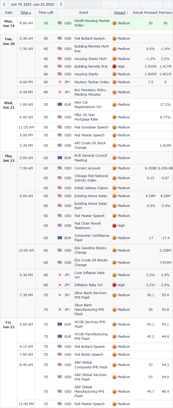The height and width of the screenshot is (408, 173).
Task: Click the Japan flag beside Jibun Bank Manufacturing PMI Flash
Action: pyautogui.click(x=60, y=309)
